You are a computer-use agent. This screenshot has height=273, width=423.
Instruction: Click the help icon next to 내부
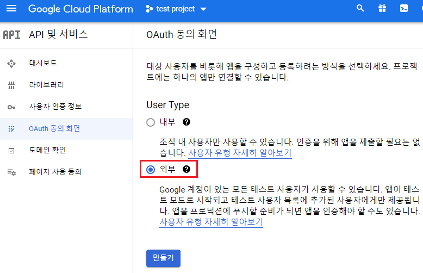tap(186, 122)
